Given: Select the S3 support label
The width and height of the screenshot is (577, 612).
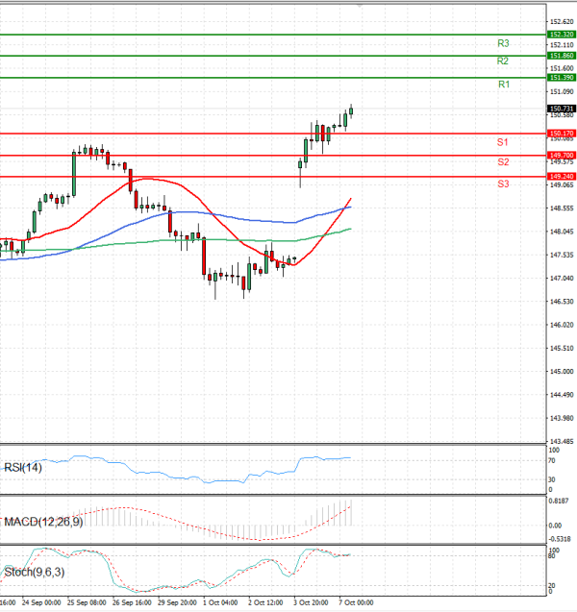Looking at the screenshot, I should point(503,184).
